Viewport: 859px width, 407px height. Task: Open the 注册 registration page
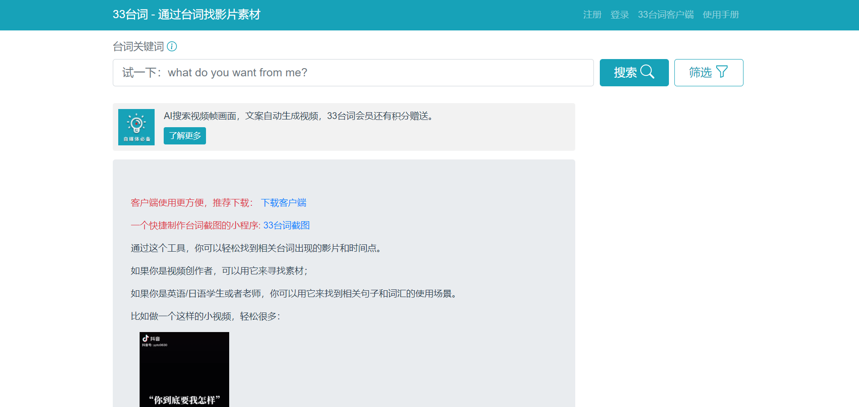click(x=592, y=15)
